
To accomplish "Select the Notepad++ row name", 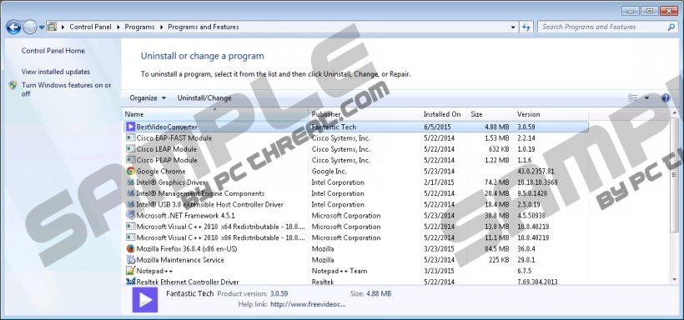I will [x=155, y=271].
